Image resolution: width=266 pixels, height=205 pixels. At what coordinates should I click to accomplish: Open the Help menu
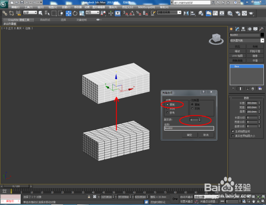164,7
